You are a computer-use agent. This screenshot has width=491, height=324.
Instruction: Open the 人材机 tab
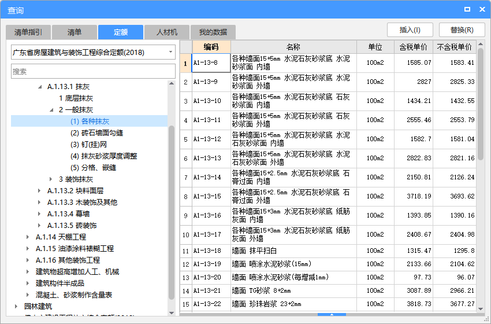(166, 32)
